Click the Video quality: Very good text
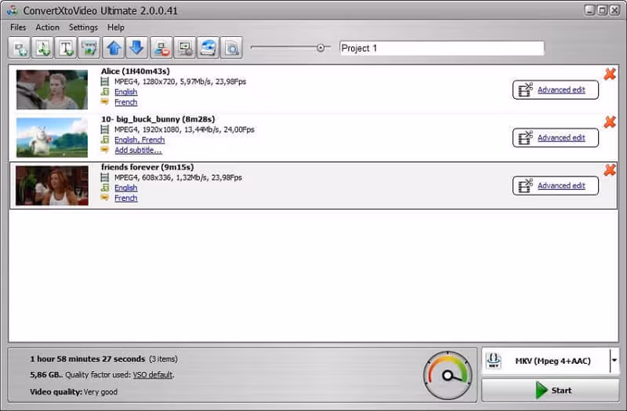The image size is (627, 411). 74,392
